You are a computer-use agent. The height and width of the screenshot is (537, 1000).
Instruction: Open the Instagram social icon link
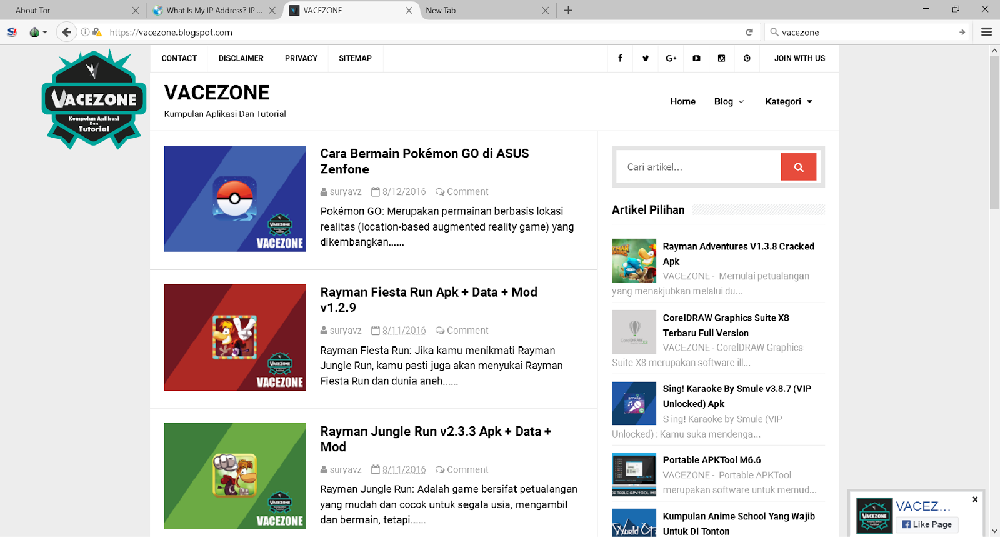pos(722,58)
